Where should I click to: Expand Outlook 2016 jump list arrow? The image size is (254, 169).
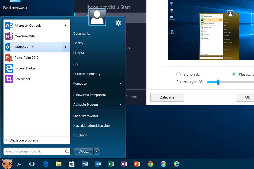click(x=66, y=47)
